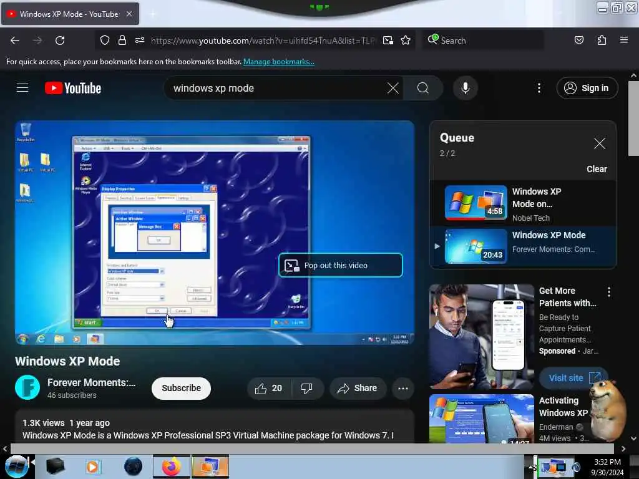
Task: Click Pop out this video button
Action: click(341, 265)
